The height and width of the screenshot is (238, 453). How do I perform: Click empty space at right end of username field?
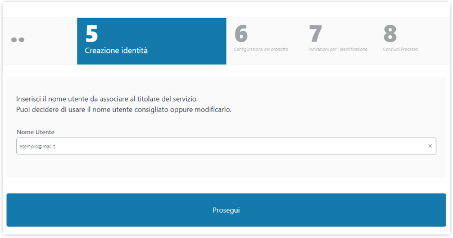coord(393,146)
